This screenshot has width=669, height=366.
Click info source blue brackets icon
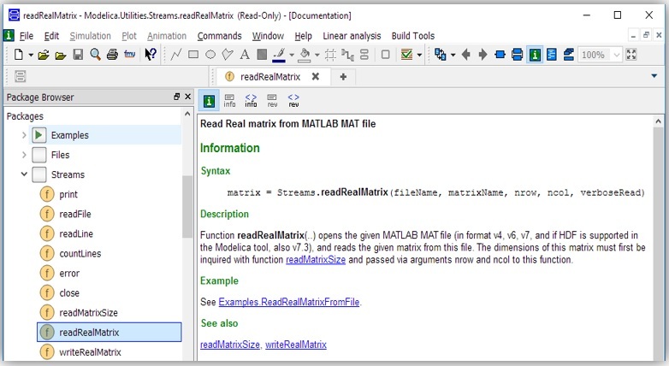pos(251,101)
